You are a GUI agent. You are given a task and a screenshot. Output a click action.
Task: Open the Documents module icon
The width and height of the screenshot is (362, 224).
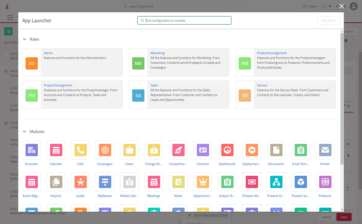point(276,150)
